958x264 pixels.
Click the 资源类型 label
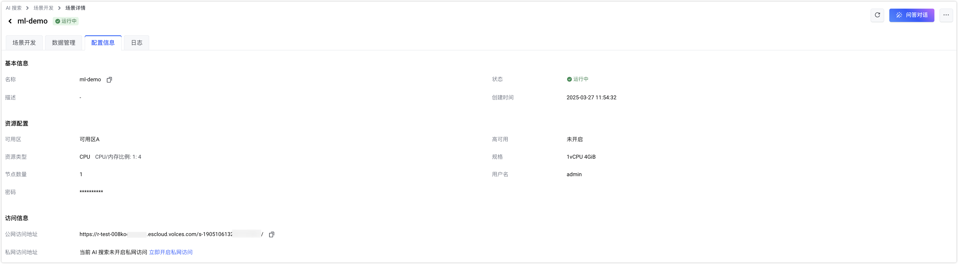[x=16, y=157]
